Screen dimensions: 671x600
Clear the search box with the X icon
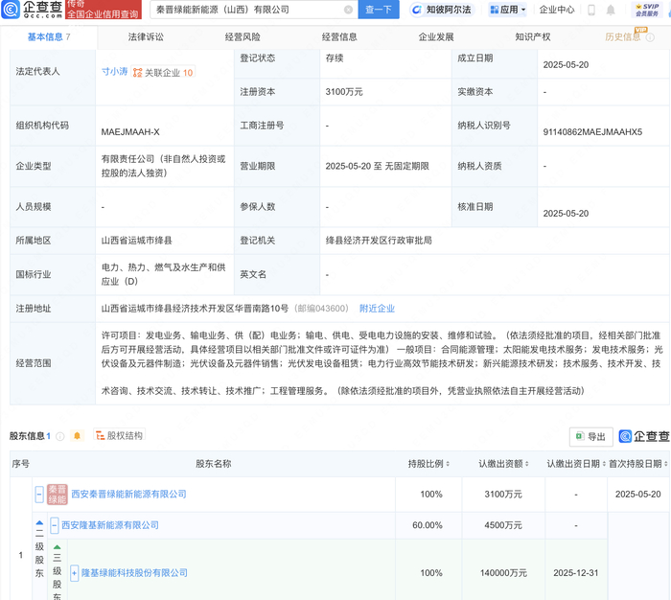point(348,10)
